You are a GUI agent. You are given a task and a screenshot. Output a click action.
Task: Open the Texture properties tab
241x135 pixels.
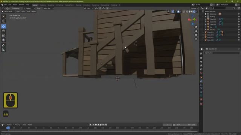coord(201,104)
